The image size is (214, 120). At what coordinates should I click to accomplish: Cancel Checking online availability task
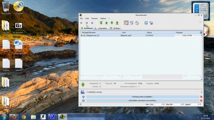[x=201, y=97]
